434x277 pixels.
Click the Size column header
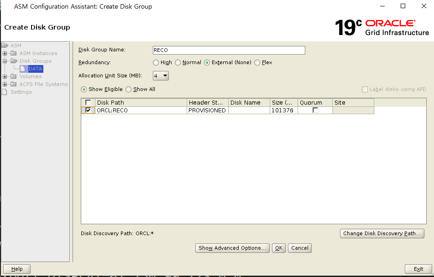click(x=284, y=103)
